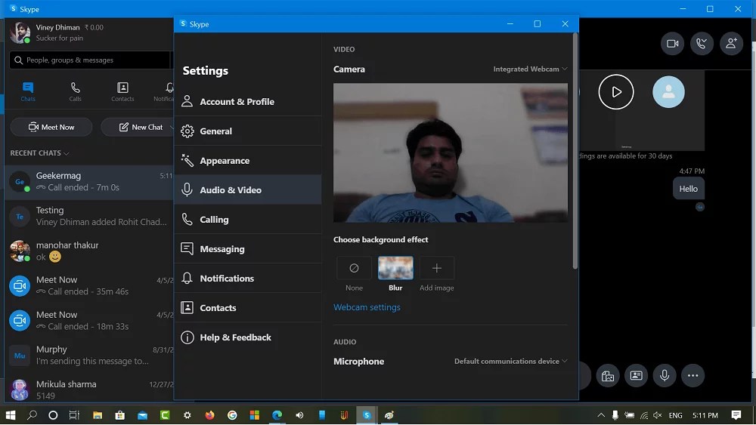Click the Meet Now button

[51, 127]
